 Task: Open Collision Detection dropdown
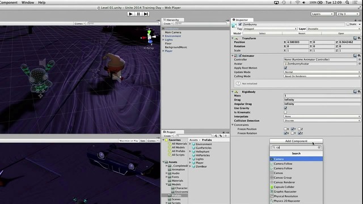322,121
